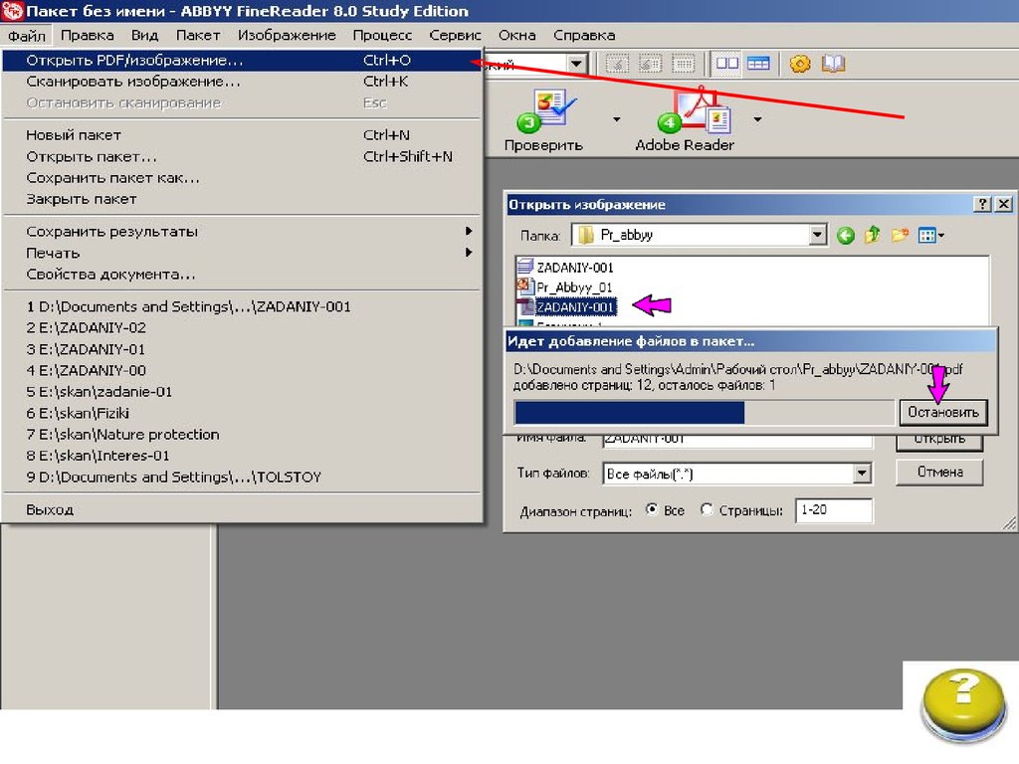Open the Окна menu

coord(516,35)
